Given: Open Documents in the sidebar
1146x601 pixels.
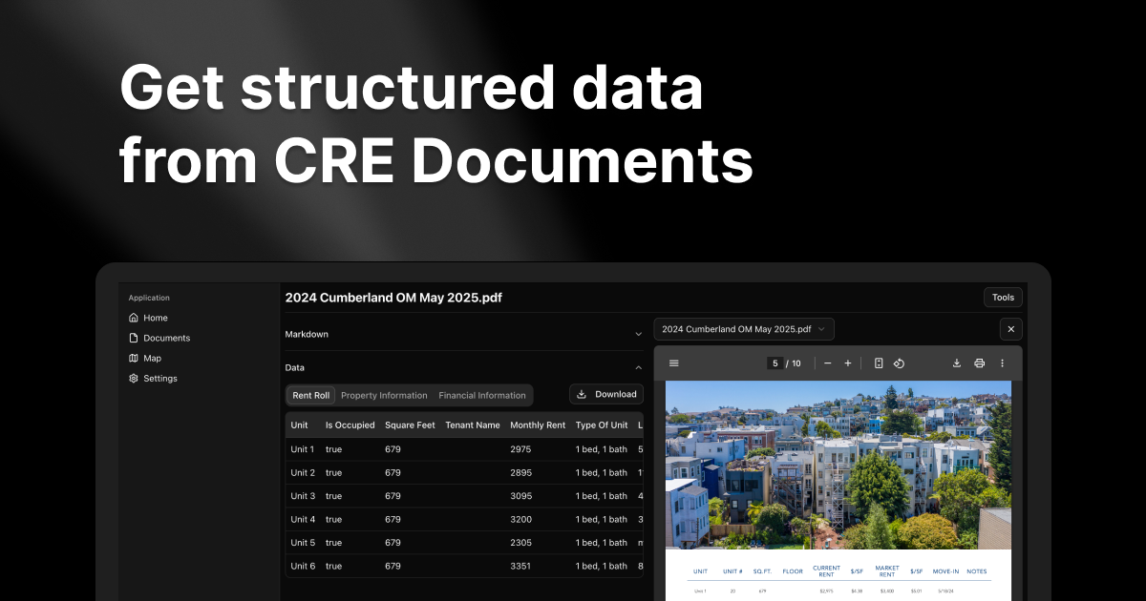Looking at the screenshot, I should coord(166,338).
